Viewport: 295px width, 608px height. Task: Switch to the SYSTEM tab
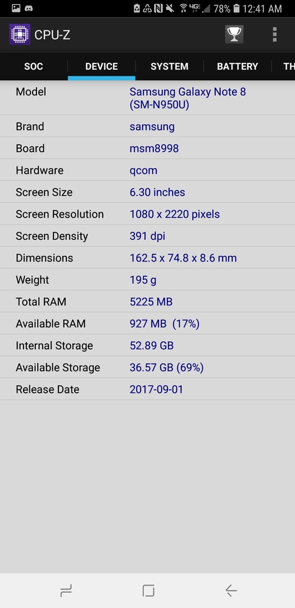[x=170, y=66]
